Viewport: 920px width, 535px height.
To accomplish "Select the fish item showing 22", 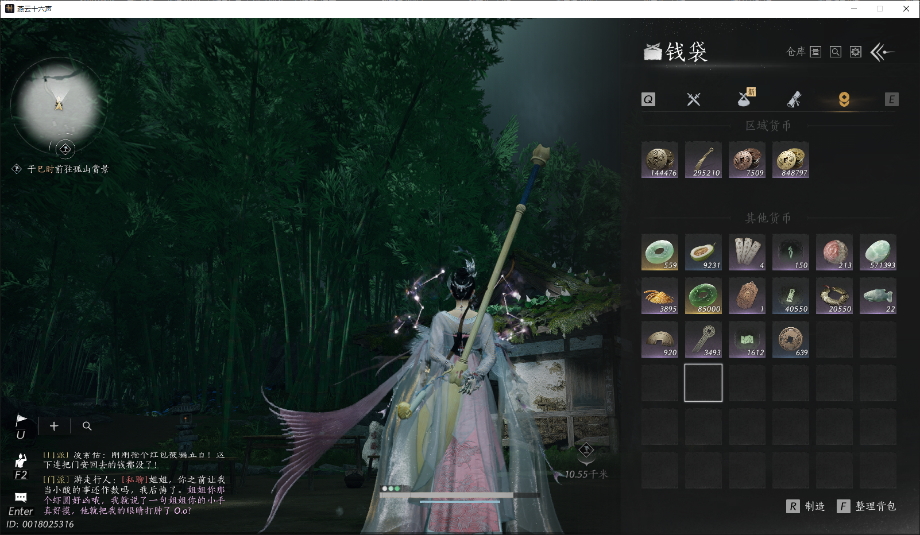I will [x=878, y=296].
